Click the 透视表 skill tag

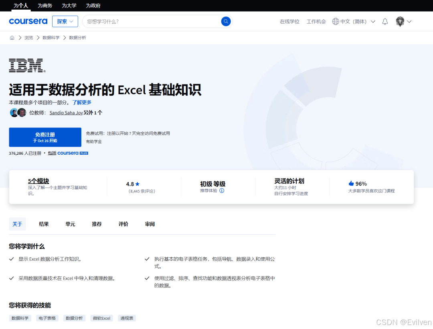(127, 318)
